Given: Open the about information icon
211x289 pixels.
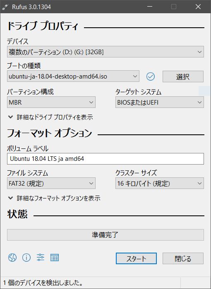Looking at the screenshot, I should (26, 257).
